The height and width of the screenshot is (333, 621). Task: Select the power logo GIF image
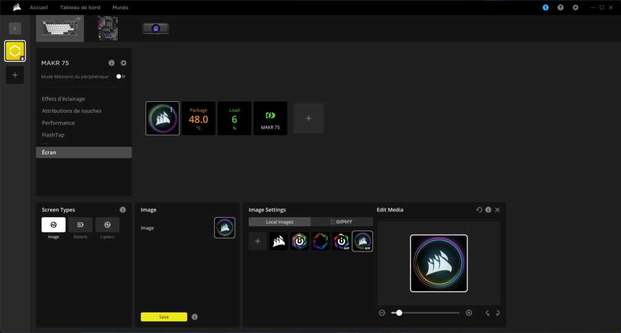coord(341,241)
